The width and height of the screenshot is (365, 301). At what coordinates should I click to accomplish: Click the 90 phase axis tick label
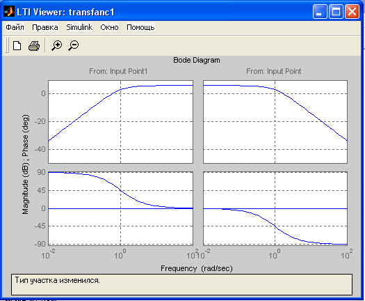point(41,172)
